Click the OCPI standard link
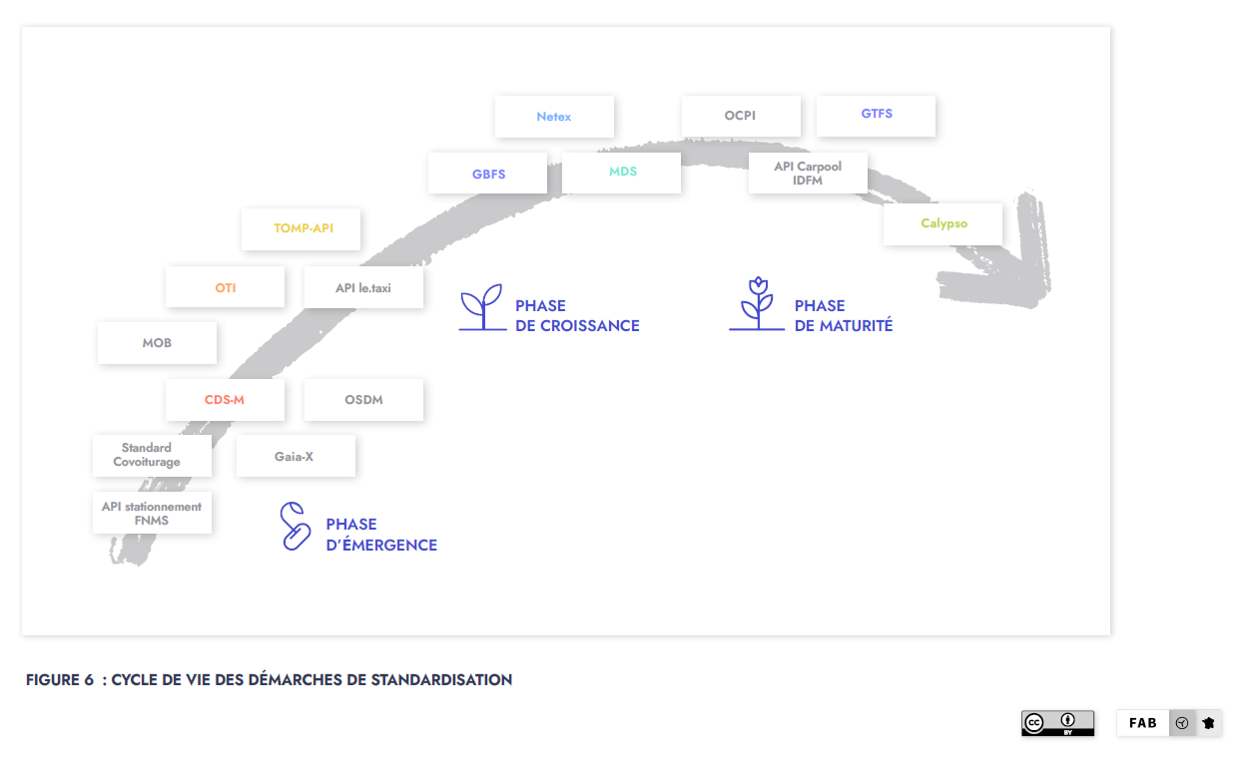Viewport: 1247px width, 758px height. pyautogui.click(x=741, y=115)
